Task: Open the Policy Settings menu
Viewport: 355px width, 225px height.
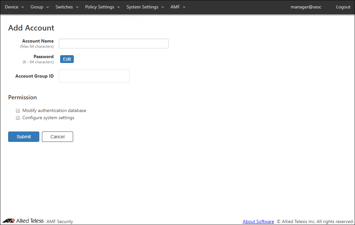Action: pos(102,7)
